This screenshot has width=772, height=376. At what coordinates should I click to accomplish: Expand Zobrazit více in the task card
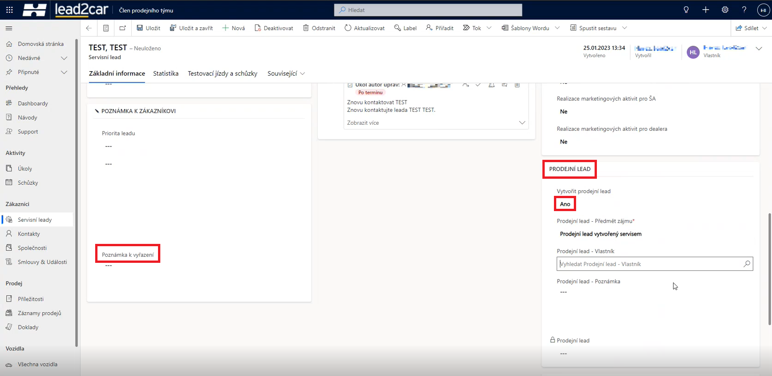pos(522,123)
